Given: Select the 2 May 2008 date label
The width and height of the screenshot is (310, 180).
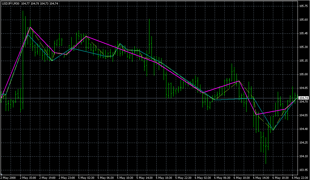Looking at the screenshot, I should (x=9, y=178).
